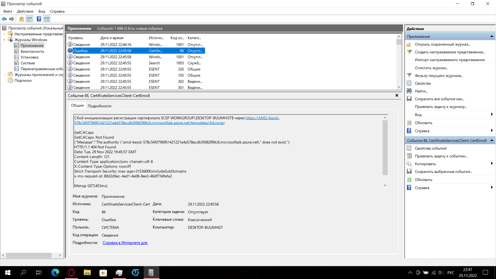Open taskbar Search
Image resolution: width=496 pixels, height=279 pixels.
click(23, 273)
